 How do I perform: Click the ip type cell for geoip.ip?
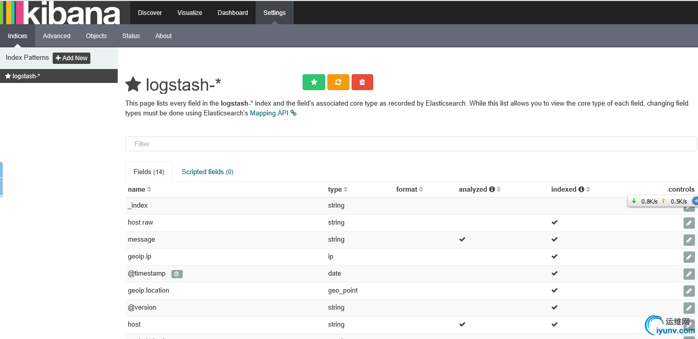[330, 257]
